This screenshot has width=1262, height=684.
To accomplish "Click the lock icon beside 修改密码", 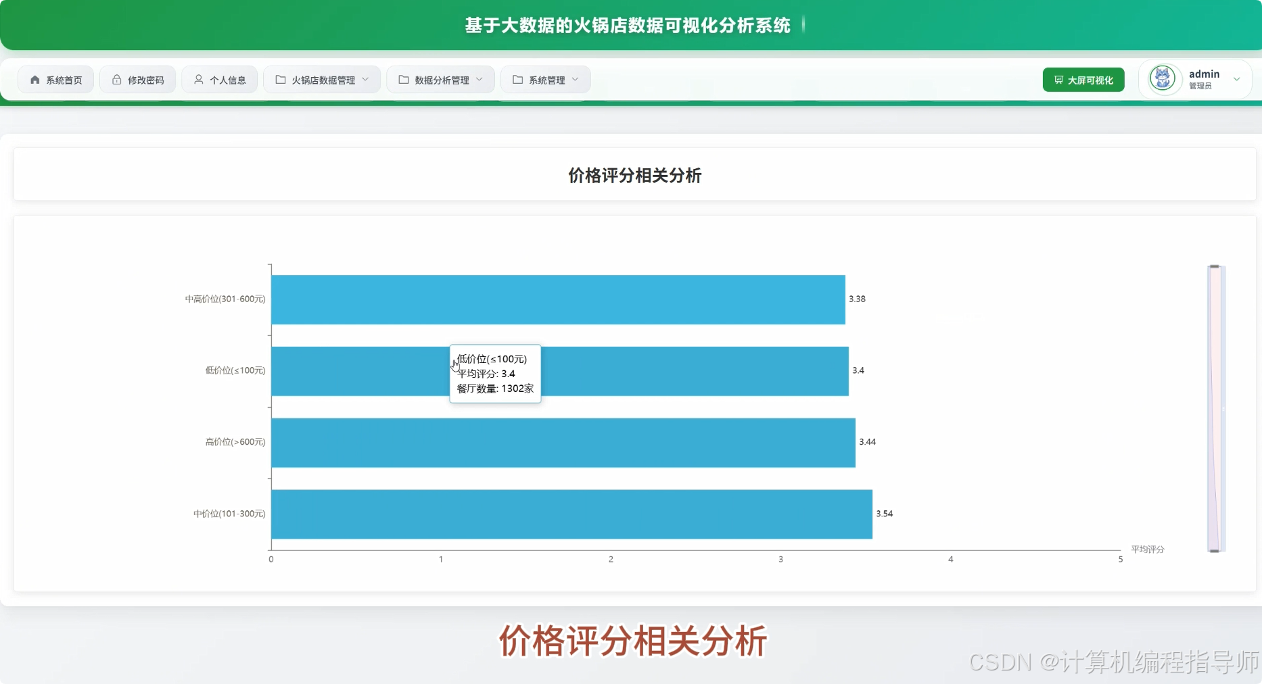I will point(117,80).
